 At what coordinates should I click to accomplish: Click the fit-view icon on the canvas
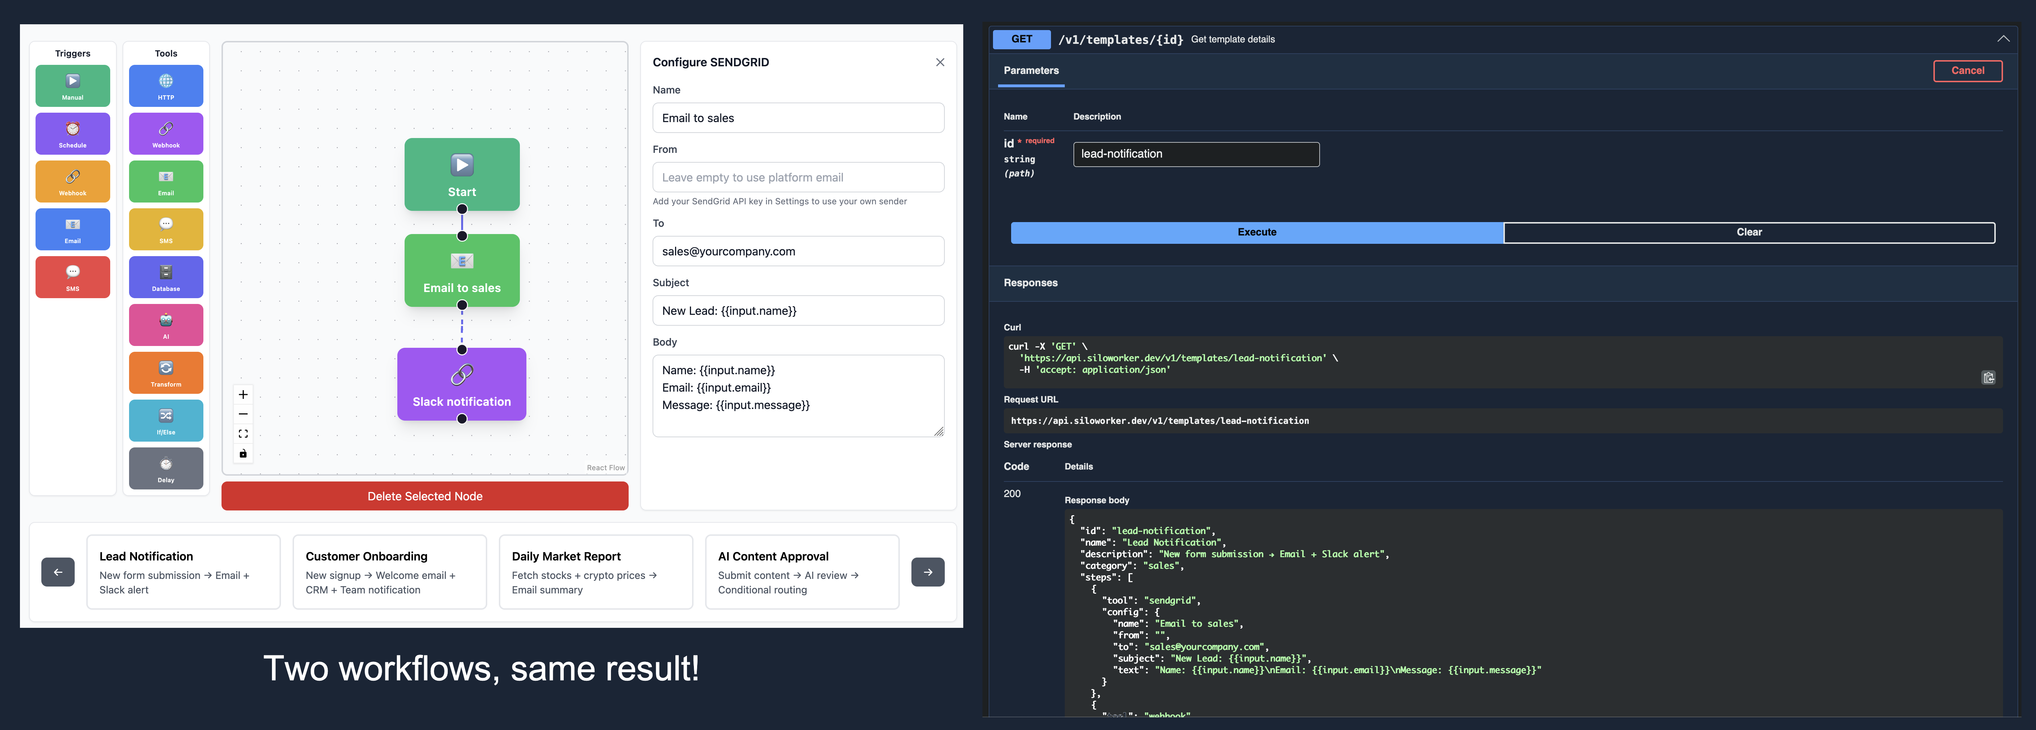(243, 433)
